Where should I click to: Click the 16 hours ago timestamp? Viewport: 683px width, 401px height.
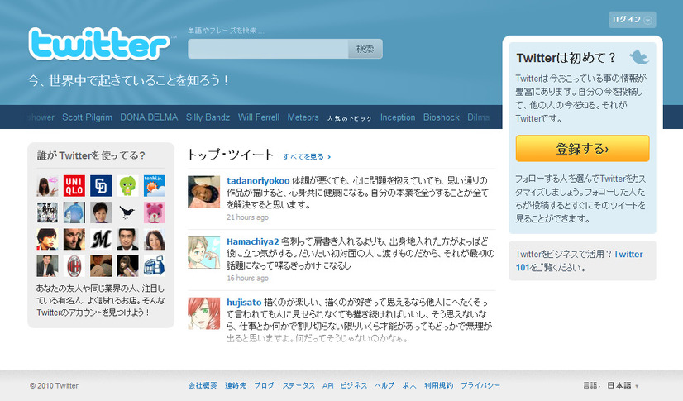click(x=247, y=278)
